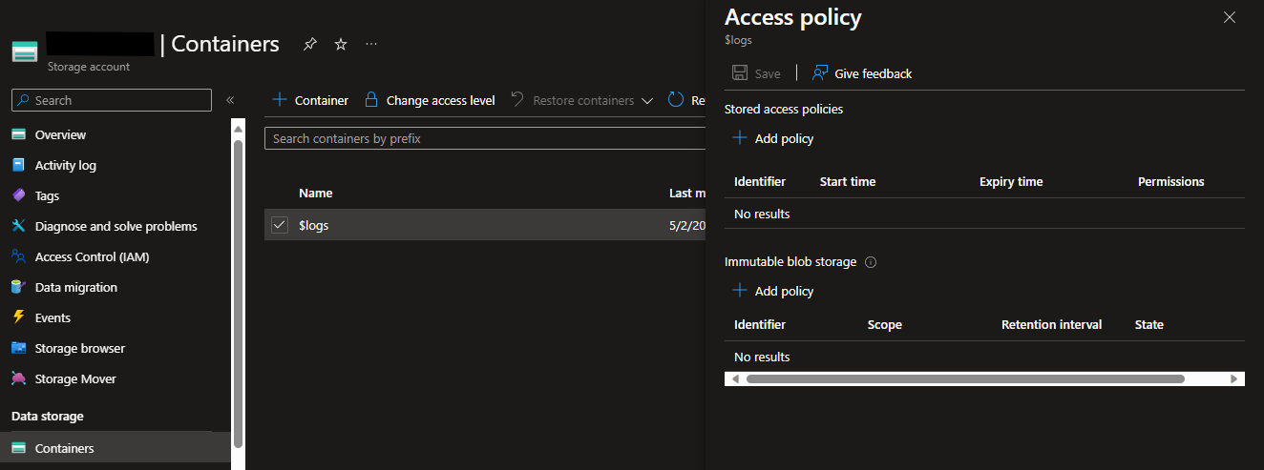
Task: Click the Storage Mover icon
Action: [18, 378]
